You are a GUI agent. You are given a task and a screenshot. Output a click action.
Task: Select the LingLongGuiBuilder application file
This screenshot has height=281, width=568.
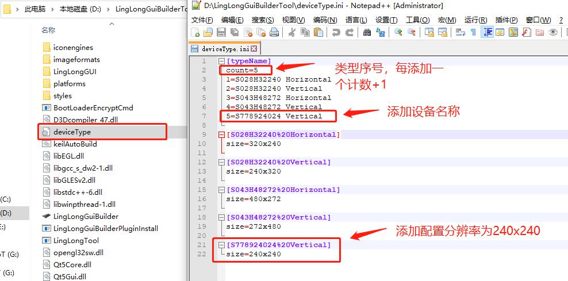coord(86,216)
